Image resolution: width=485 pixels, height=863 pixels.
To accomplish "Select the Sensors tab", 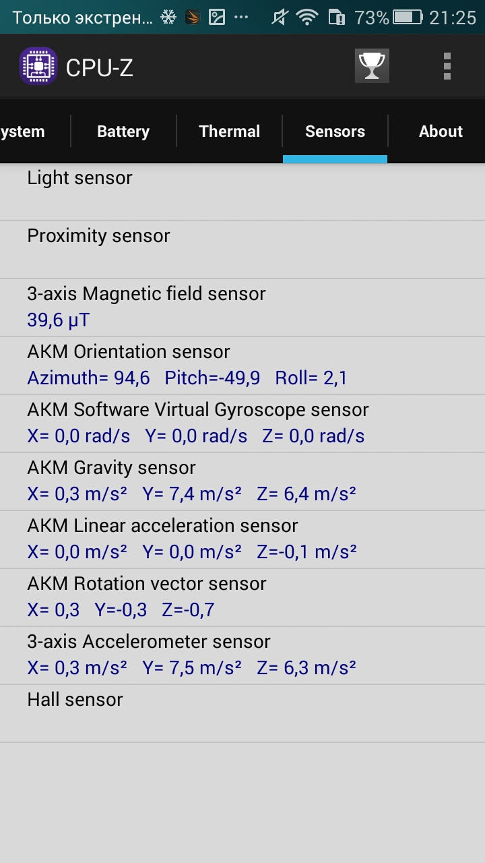I will 335,131.
